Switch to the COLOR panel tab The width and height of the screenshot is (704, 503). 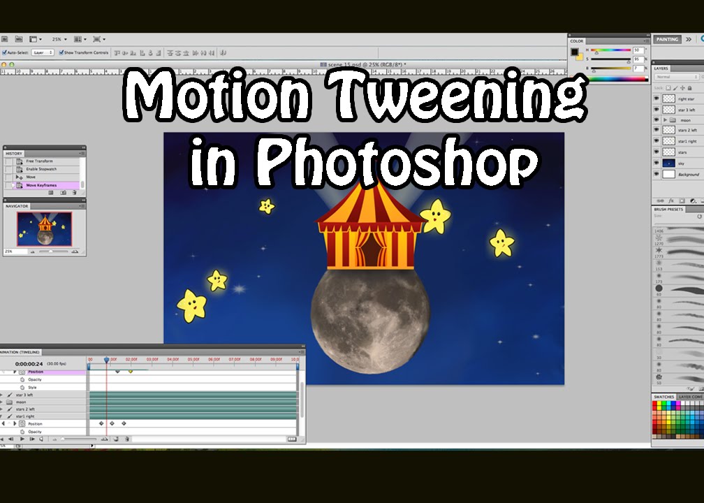click(x=577, y=41)
